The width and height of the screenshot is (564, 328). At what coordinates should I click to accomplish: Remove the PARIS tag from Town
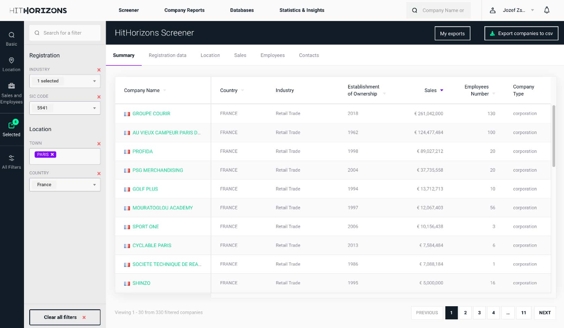coord(52,155)
